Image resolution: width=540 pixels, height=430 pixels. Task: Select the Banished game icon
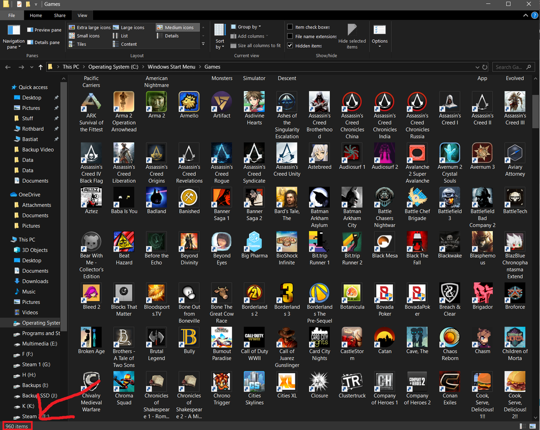[x=189, y=197]
